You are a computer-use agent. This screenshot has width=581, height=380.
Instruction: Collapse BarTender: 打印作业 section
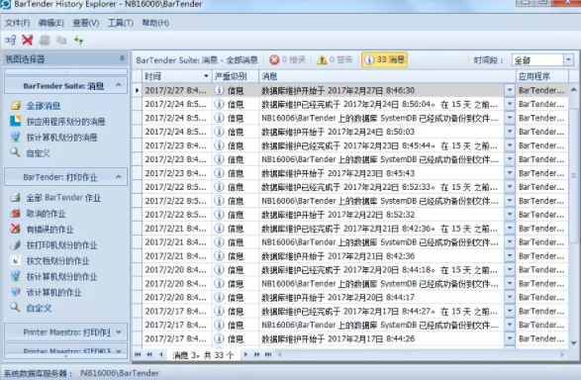(118, 177)
